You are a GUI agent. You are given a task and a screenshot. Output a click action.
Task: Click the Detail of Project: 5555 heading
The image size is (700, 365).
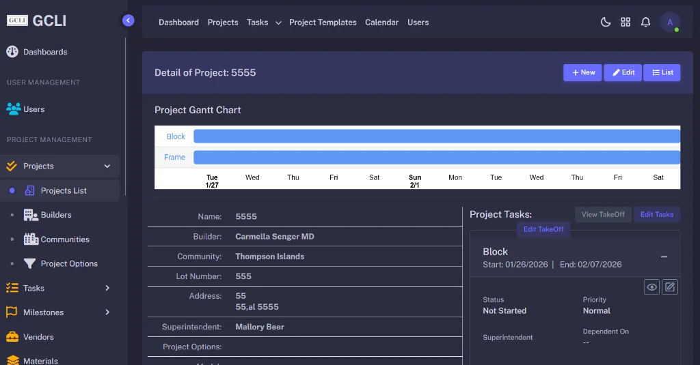[205, 72]
